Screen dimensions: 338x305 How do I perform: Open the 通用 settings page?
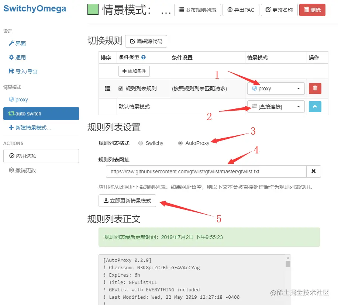click(x=17, y=57)
